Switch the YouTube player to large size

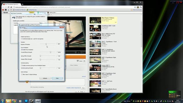coord(81,52)
